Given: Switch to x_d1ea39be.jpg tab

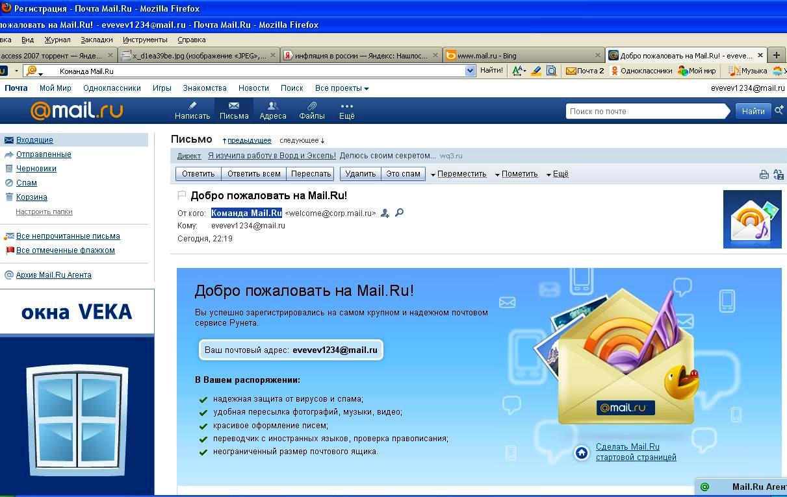Looking at the screenshot, I should (x=198, y=55).
